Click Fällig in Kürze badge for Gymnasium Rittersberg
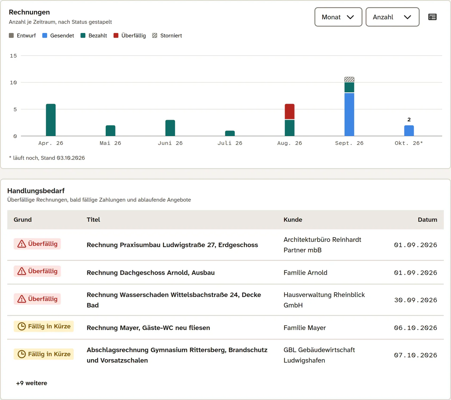Viewport: 451px width, 400px height. tap(44, 354)
